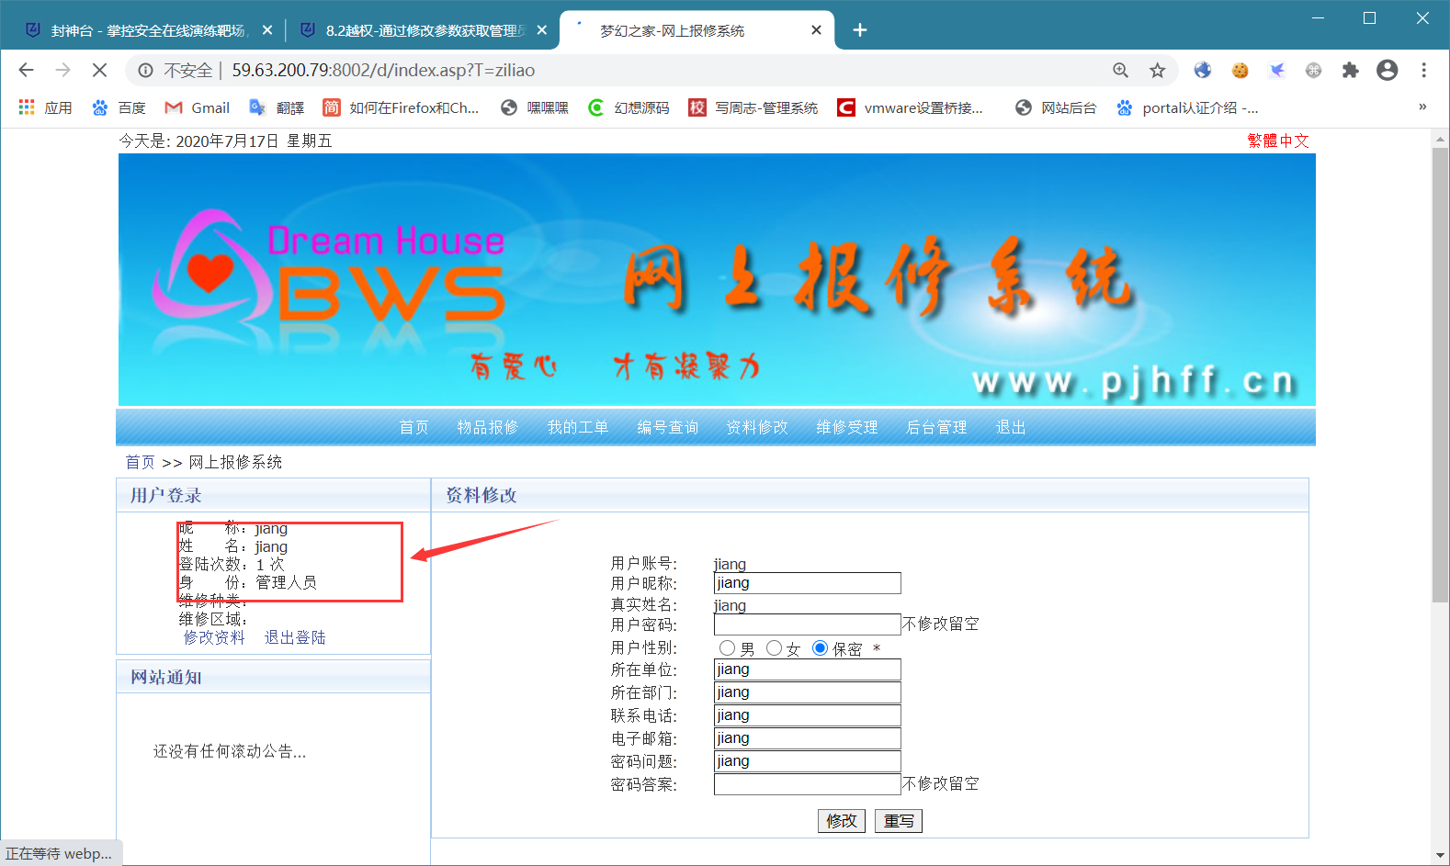Open 编号查询 in the navigation bar
Viewport: 1450px width, 866px height.
[668, 428]
